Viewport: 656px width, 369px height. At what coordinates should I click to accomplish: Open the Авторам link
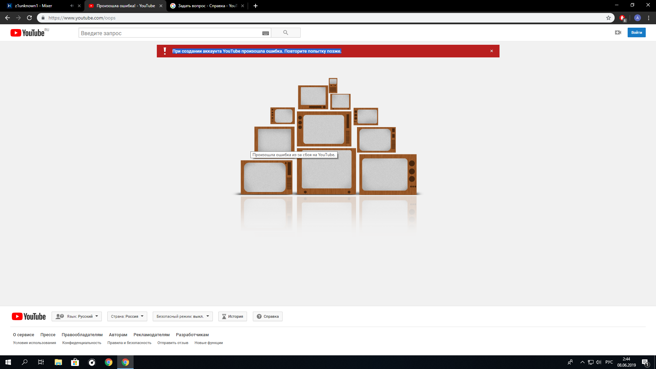pyautogui.click(x=118, y=335)
